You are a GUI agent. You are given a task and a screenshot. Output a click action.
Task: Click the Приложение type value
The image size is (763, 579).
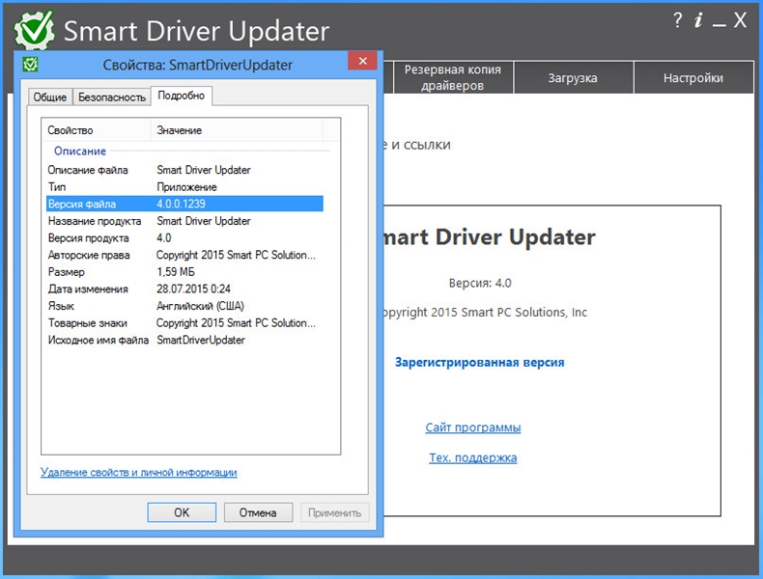coord(186,187)
